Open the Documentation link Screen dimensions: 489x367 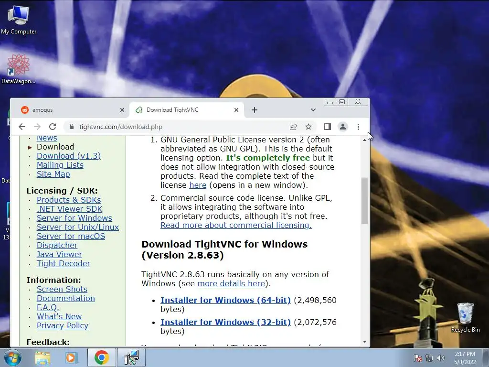(66, 298)
